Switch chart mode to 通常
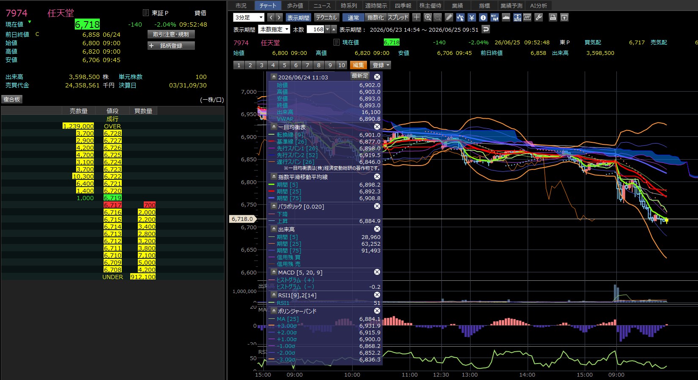The image size is (698, 380). point(353,17)
